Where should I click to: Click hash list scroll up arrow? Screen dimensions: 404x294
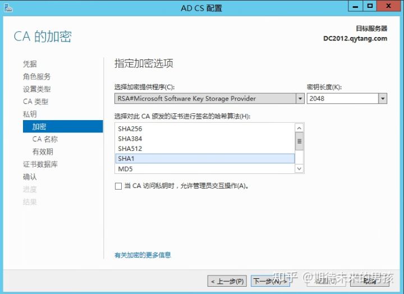[299, 128]
